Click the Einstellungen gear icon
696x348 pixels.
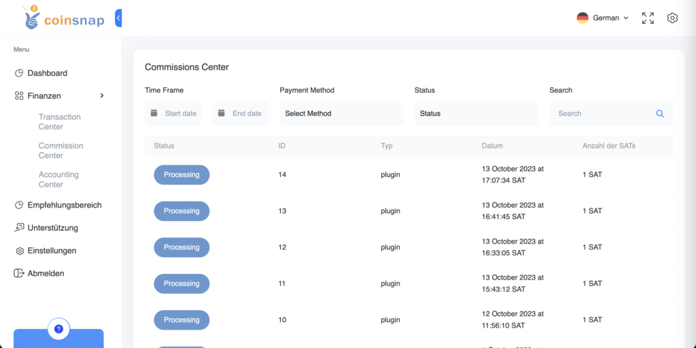tap(19, 251)
